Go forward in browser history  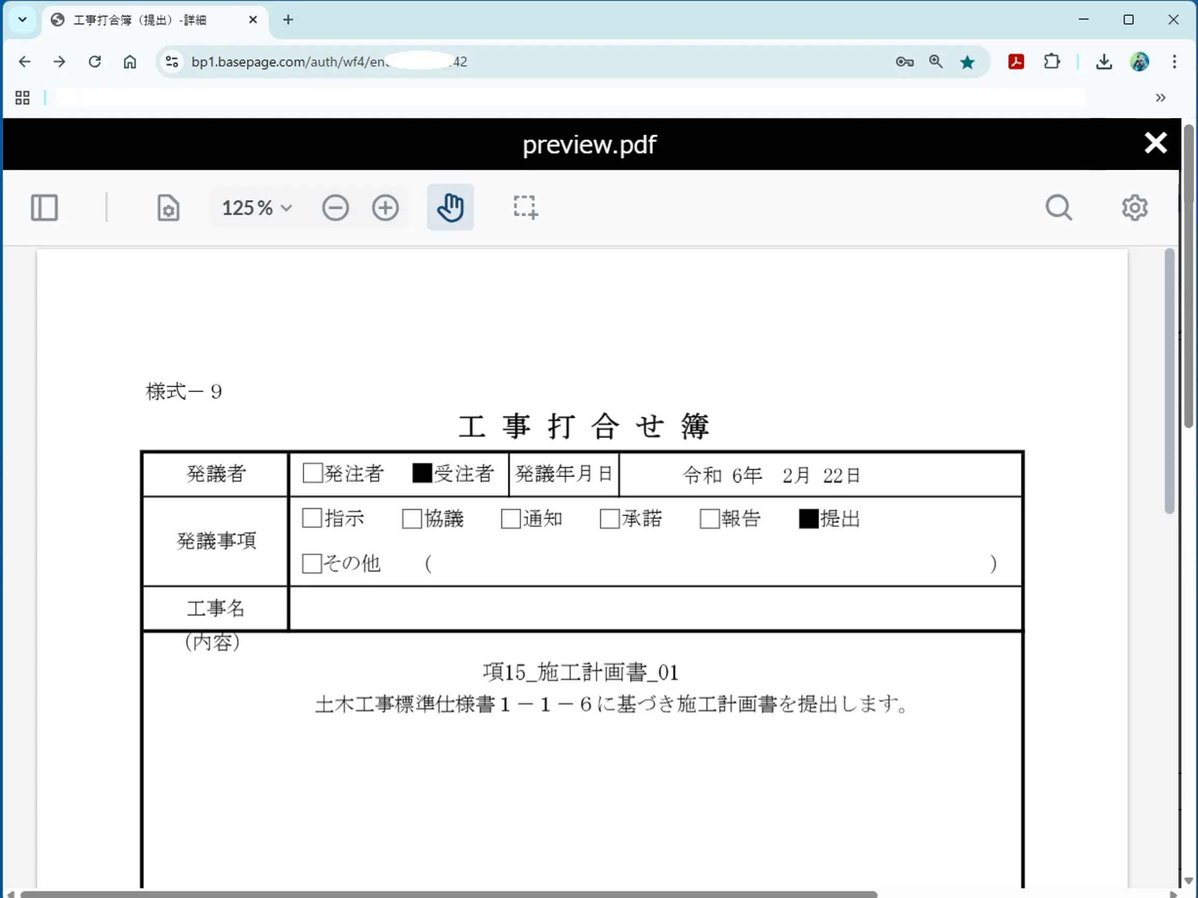[x=60, y=62]
